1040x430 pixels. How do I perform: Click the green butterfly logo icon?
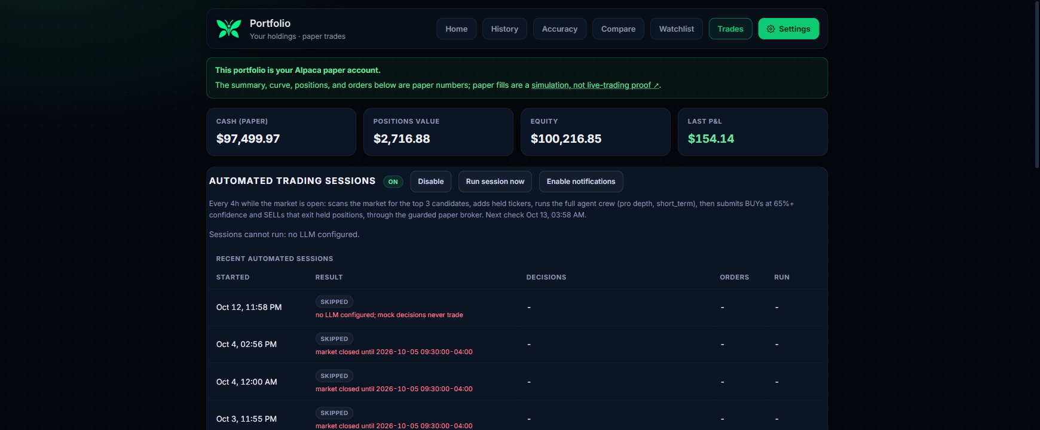[228, 29]
